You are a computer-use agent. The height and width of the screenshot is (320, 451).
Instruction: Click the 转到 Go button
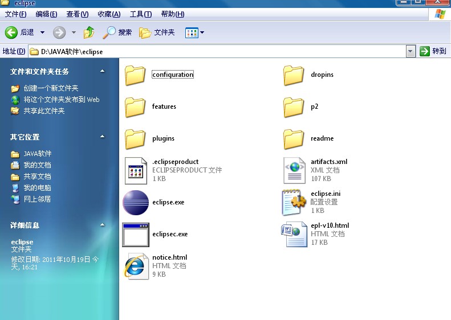pyautogui.click(x=433, y=51)
